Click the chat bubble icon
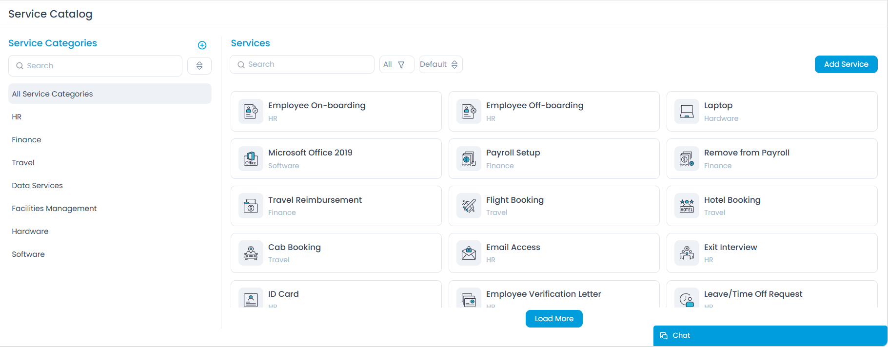The height and width of the screenshot is (347, 888). [x=664, y=335]
